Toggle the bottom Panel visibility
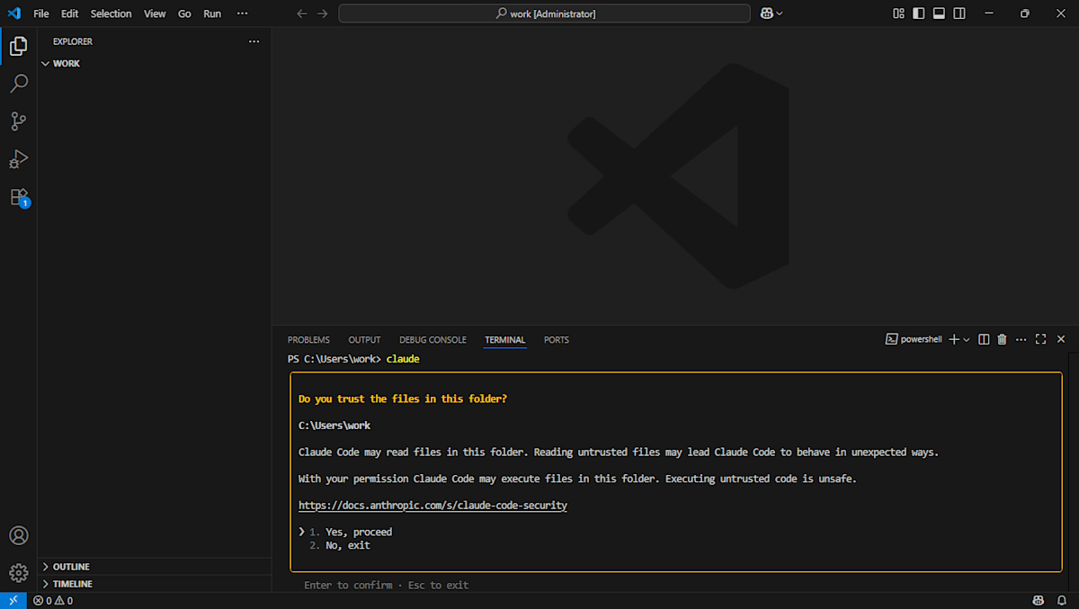 [x=939, y=13]
